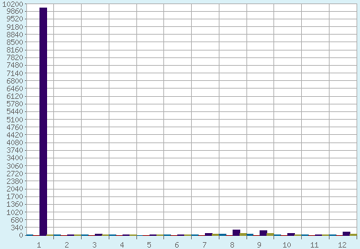360x249 pixels.
Task: Click the purple bar above month 12
Action: point(346,234)
